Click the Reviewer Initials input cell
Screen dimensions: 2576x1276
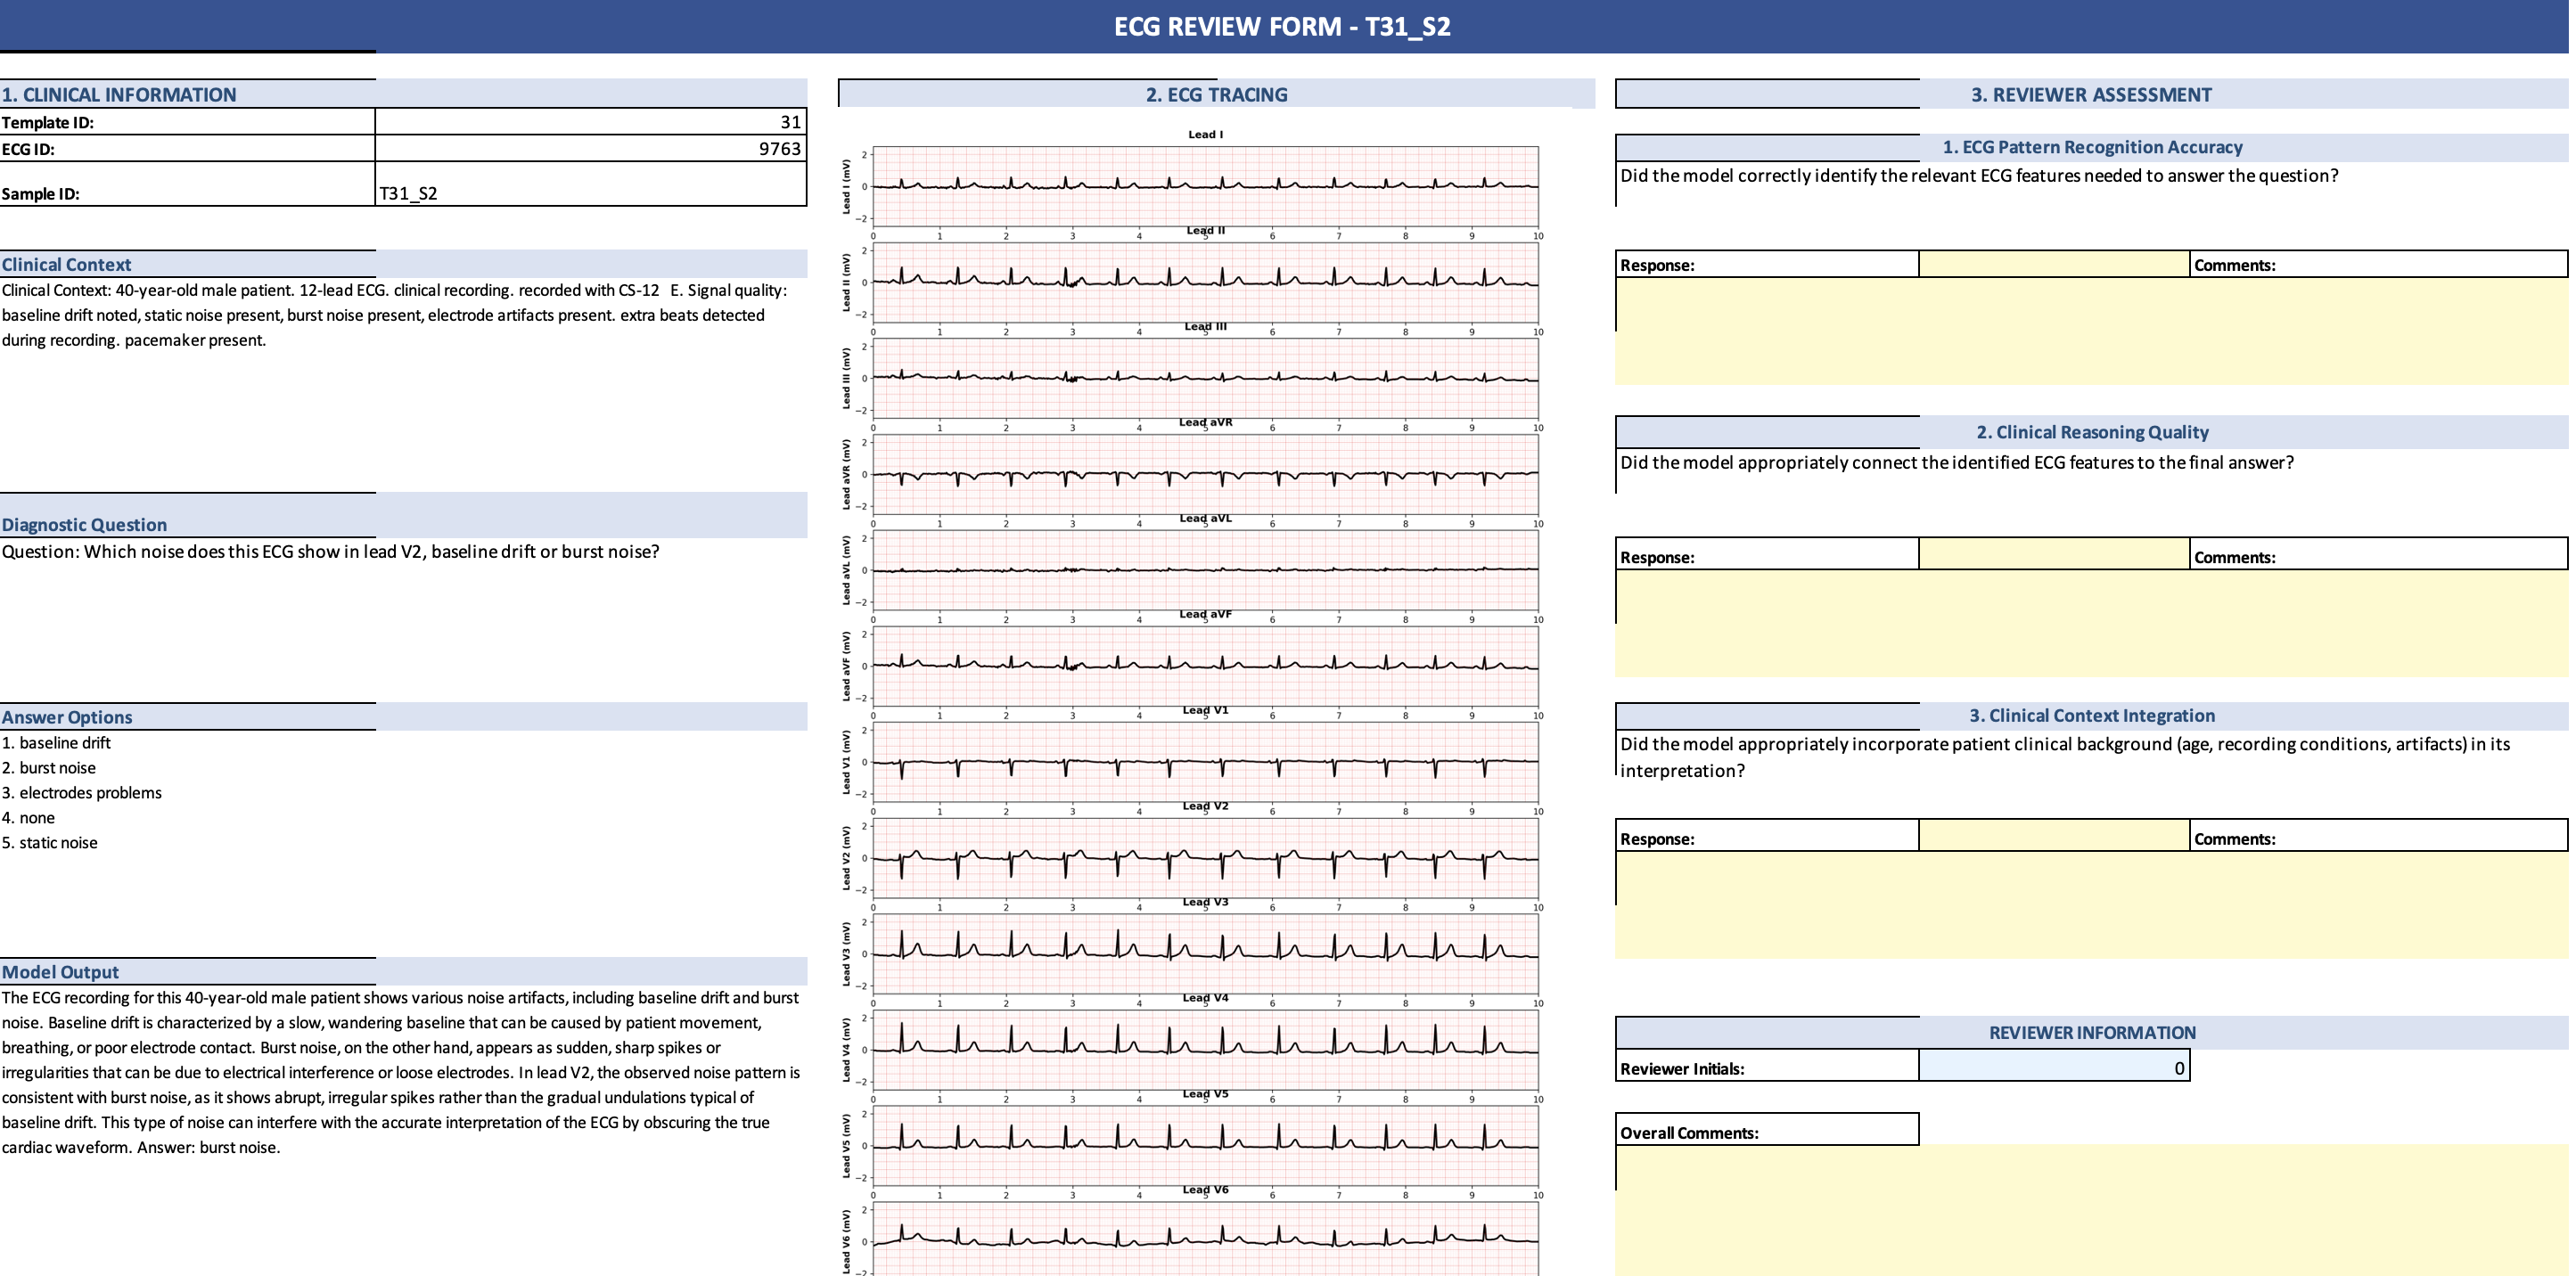click(2053, 1067)
